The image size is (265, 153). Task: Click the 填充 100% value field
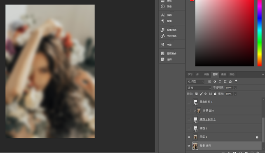click(x=229, y=94)
